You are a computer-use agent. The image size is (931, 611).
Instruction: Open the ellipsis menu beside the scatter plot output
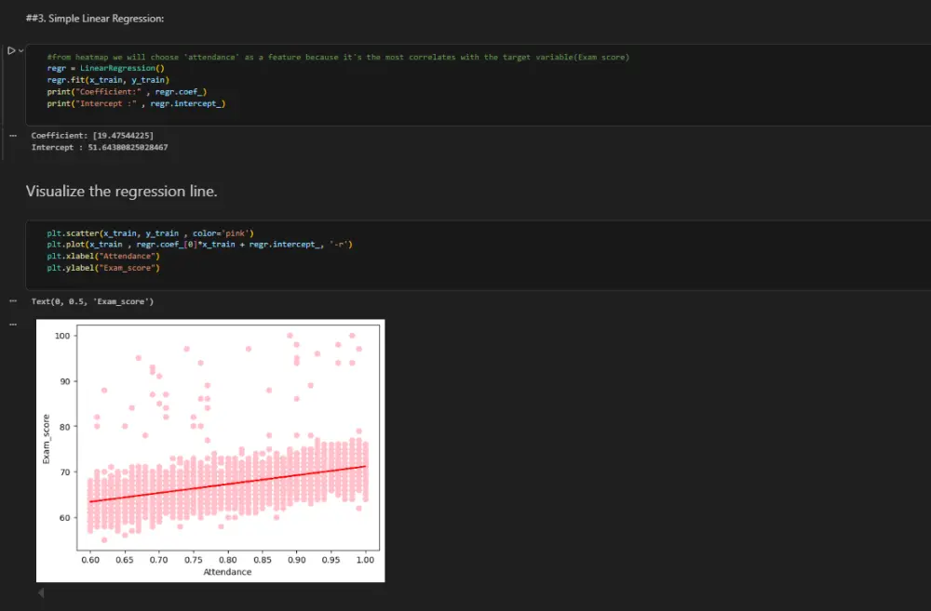(12, 325)
